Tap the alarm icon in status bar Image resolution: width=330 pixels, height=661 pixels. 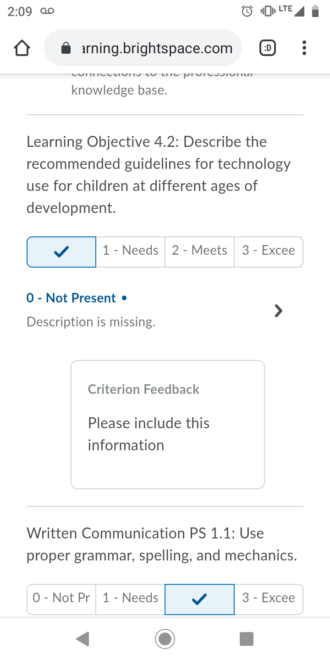[x=247, y=11]
